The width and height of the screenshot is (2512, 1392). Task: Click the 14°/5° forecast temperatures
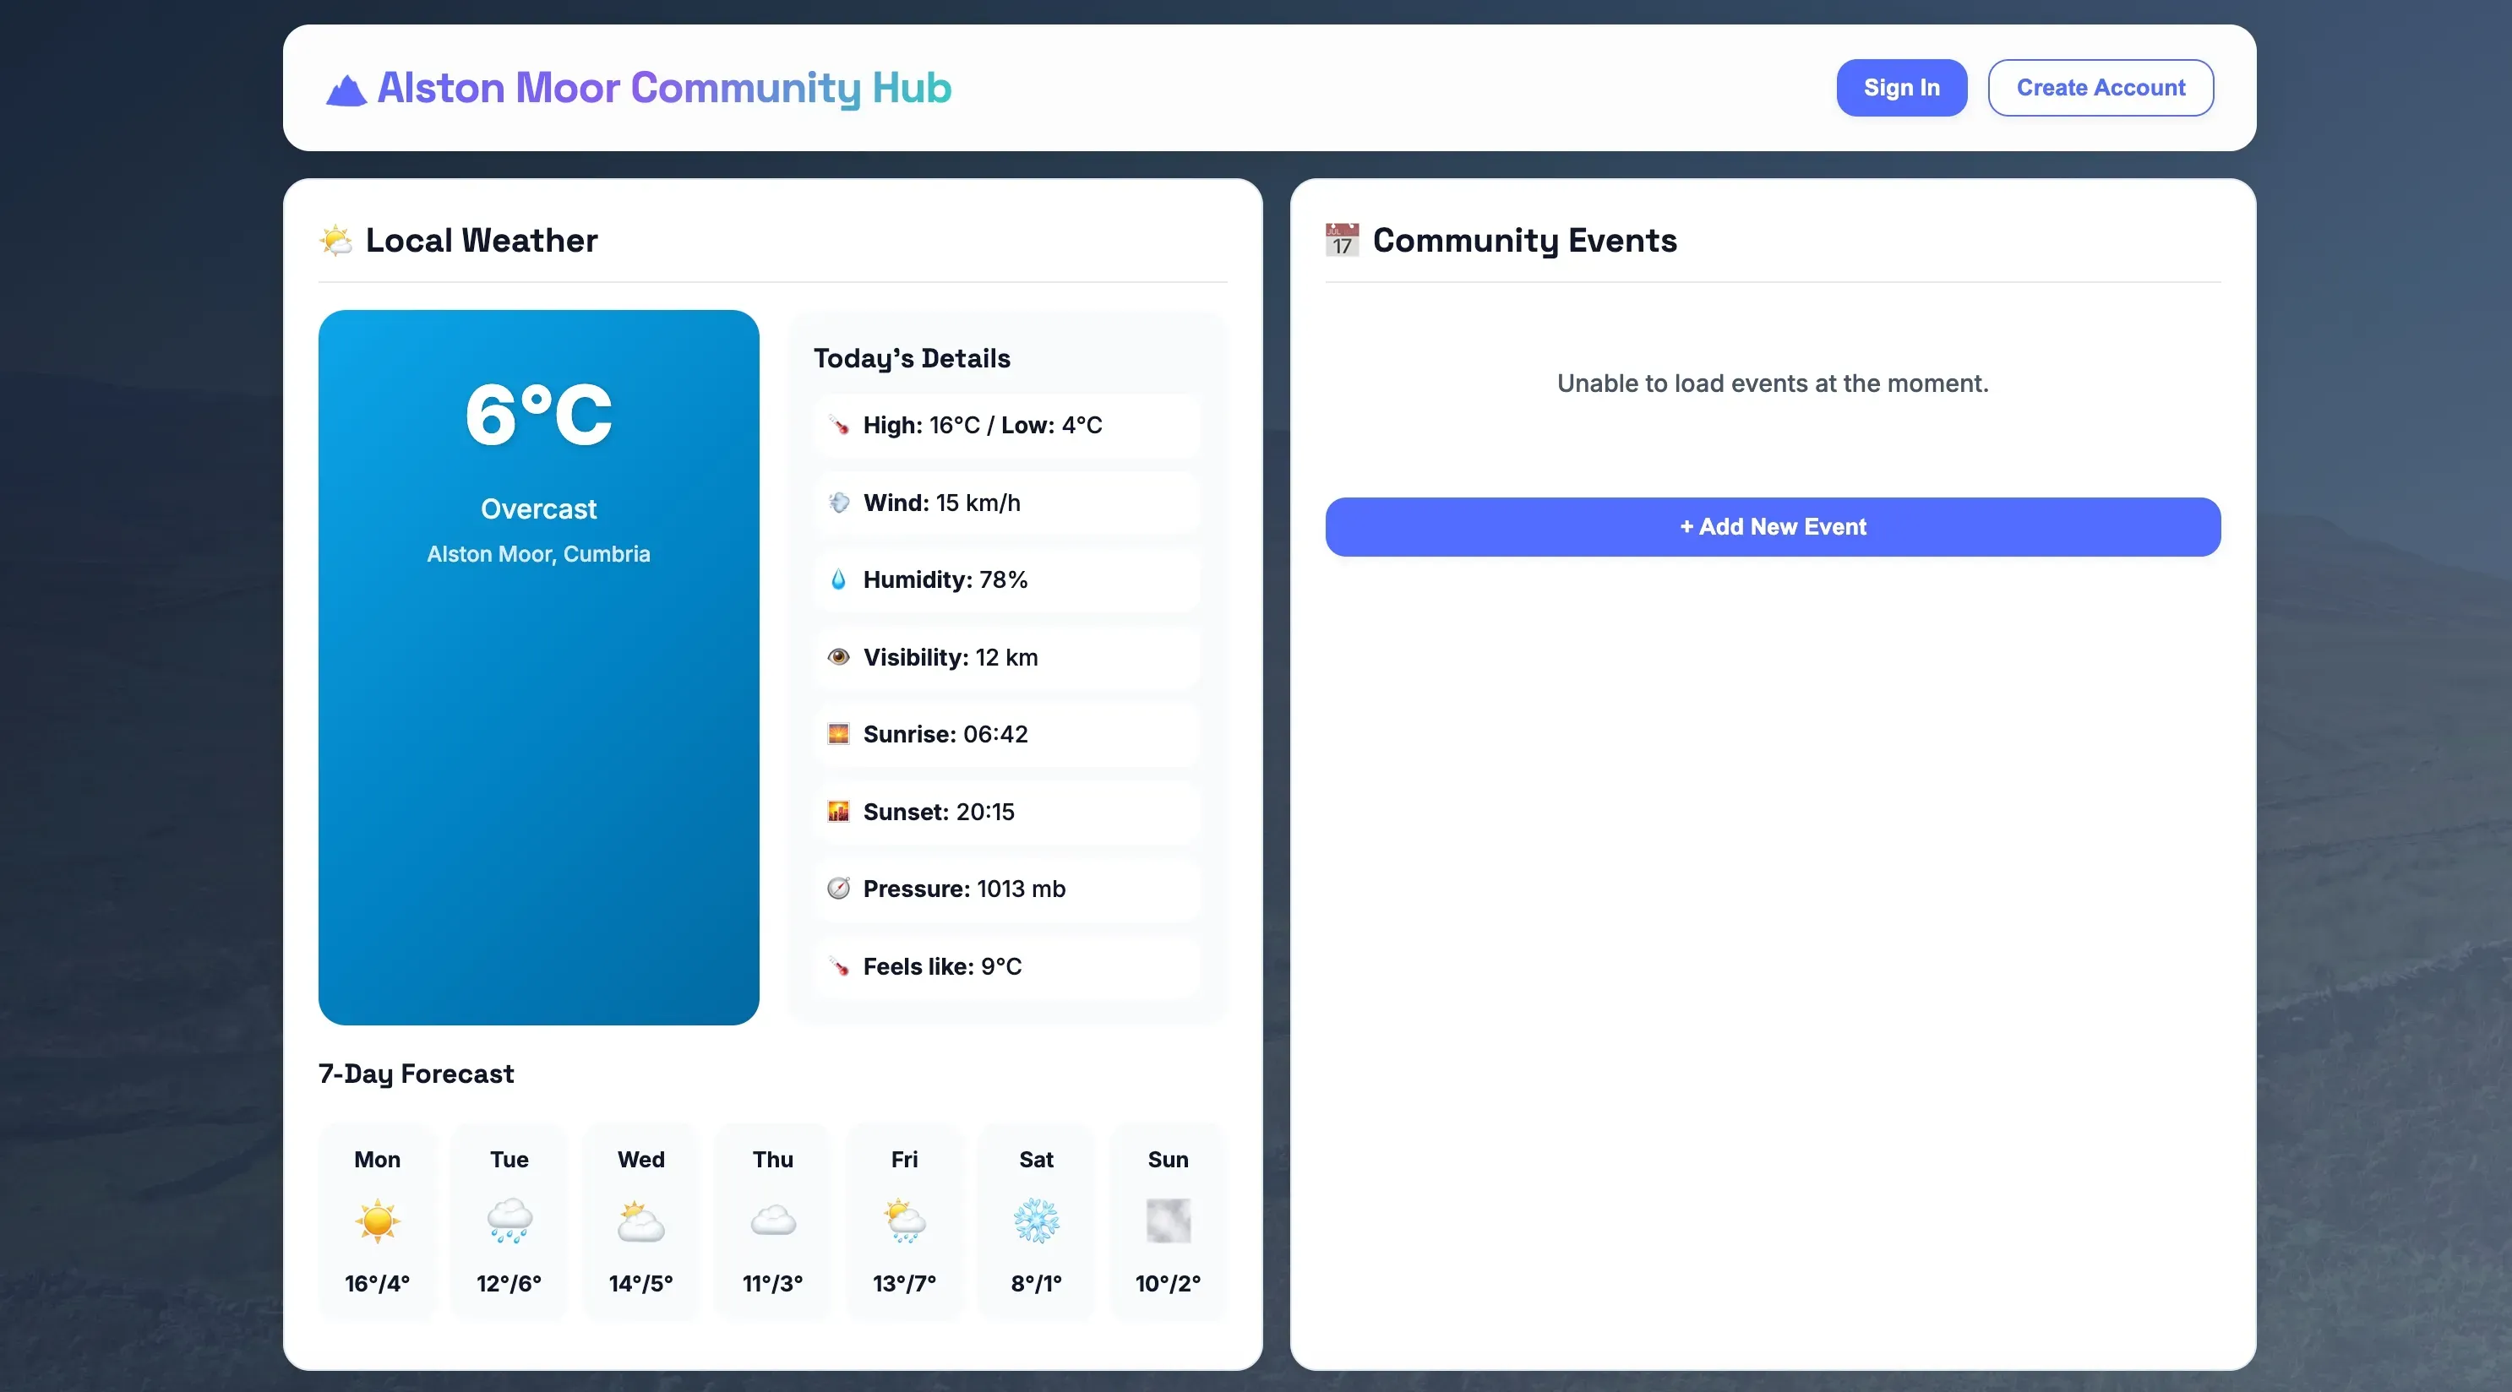(640, 1284)
